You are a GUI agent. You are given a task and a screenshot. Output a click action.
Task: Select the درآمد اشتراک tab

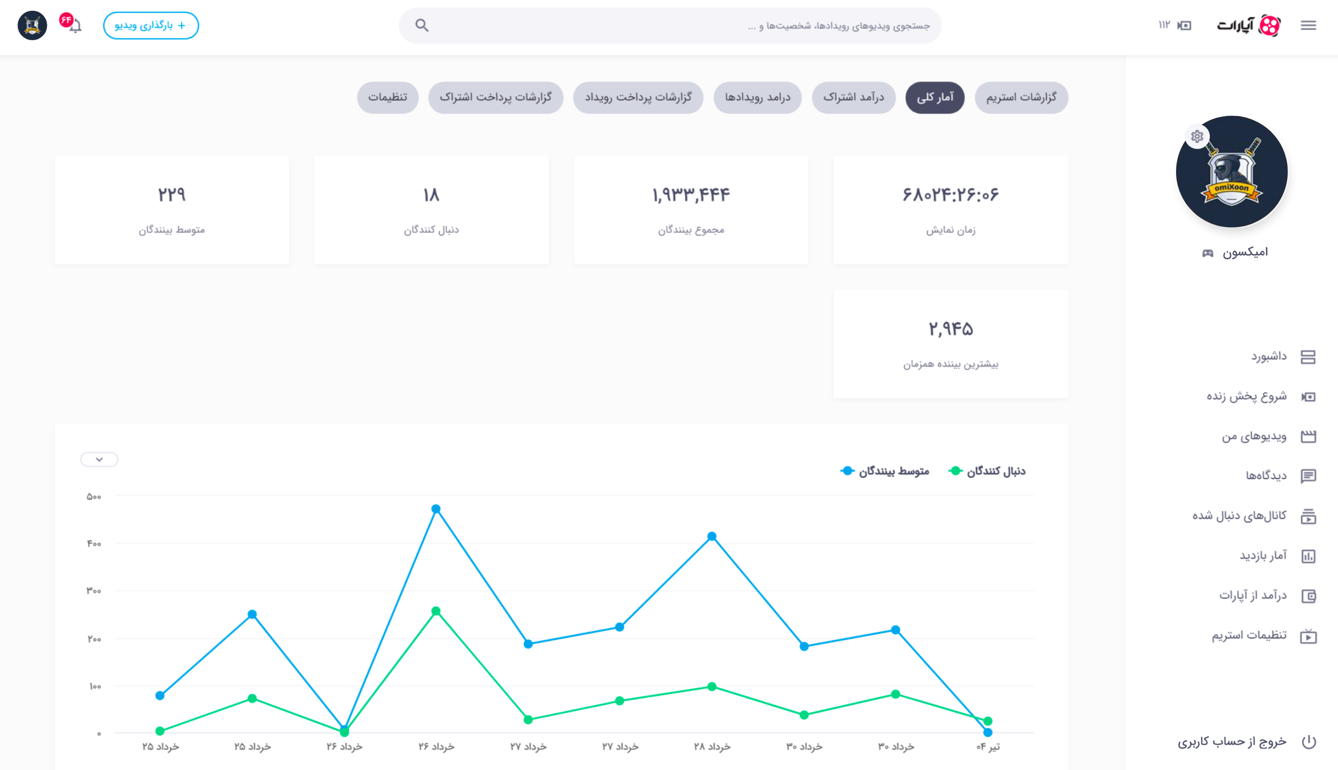tap(853, 97)
